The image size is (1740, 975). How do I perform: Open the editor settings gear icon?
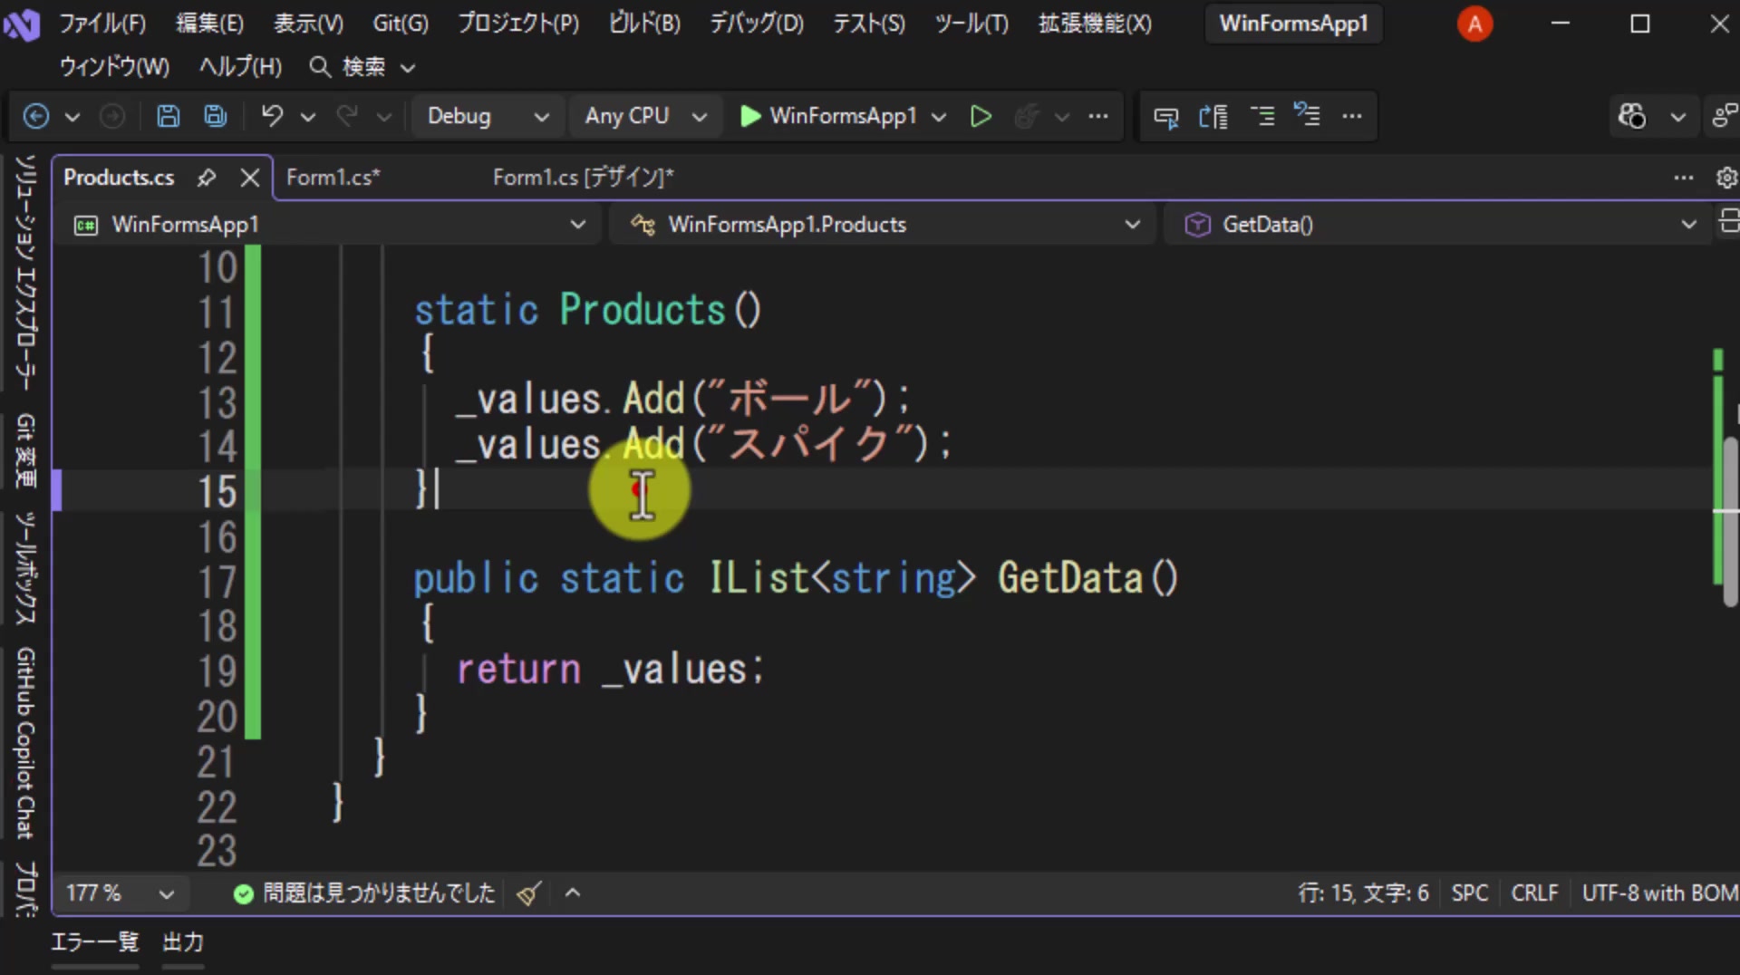tap(1726, 178)
